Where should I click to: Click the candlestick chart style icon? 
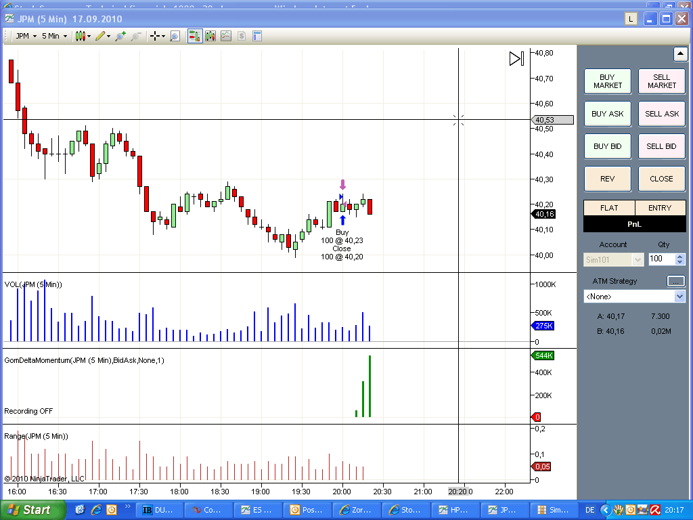click(80, 37)
